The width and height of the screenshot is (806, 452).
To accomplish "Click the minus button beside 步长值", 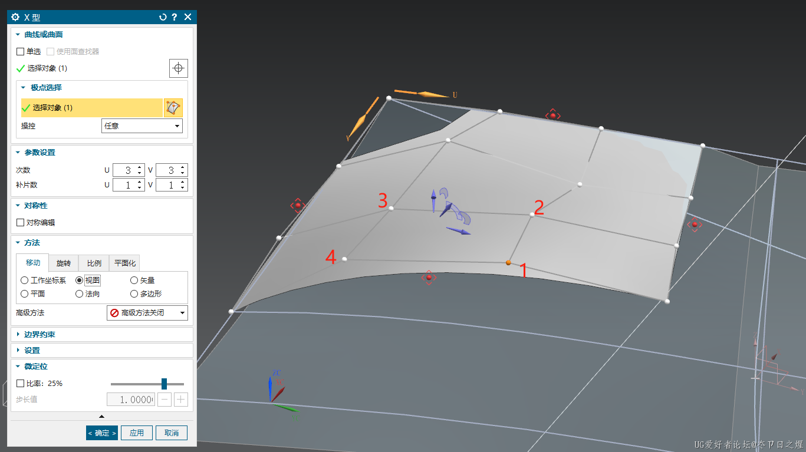I will (x=165, y=400).
